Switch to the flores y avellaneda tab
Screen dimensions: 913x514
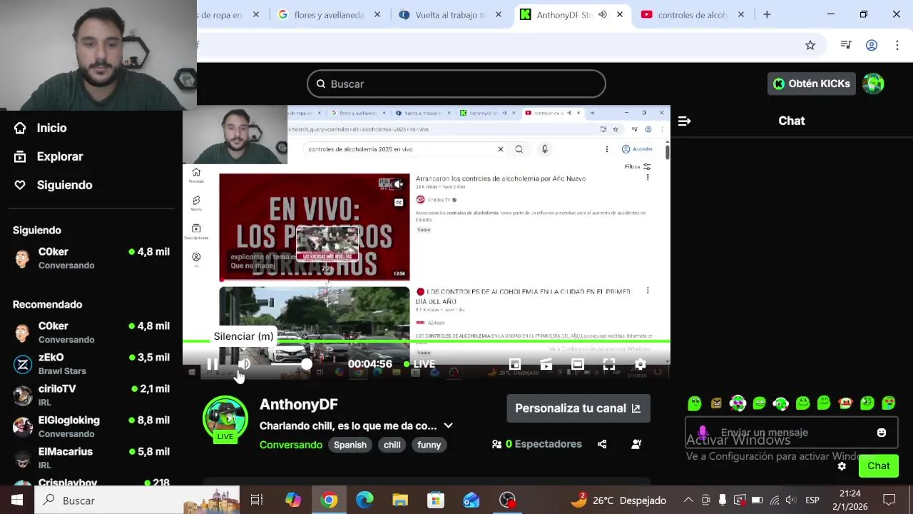[x=330, y=15]
